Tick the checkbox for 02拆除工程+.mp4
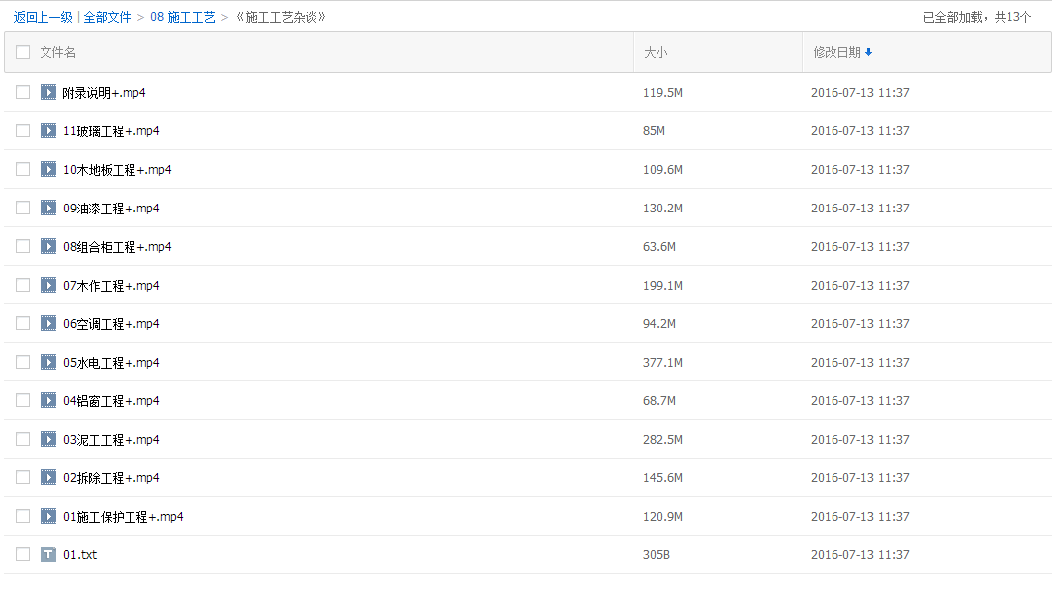The image size is (1052, 589). [x=23, y=478]
